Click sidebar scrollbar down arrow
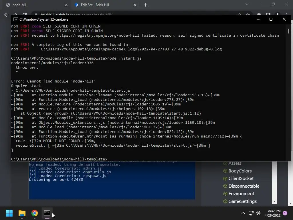The width and height of the screenshot is (293, 220). pos(274,201)
